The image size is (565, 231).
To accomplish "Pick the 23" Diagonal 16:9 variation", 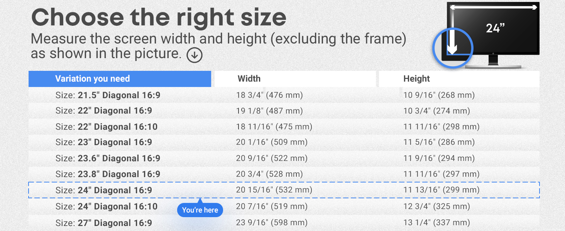I will pyautogui.click(x=104, y=142).
